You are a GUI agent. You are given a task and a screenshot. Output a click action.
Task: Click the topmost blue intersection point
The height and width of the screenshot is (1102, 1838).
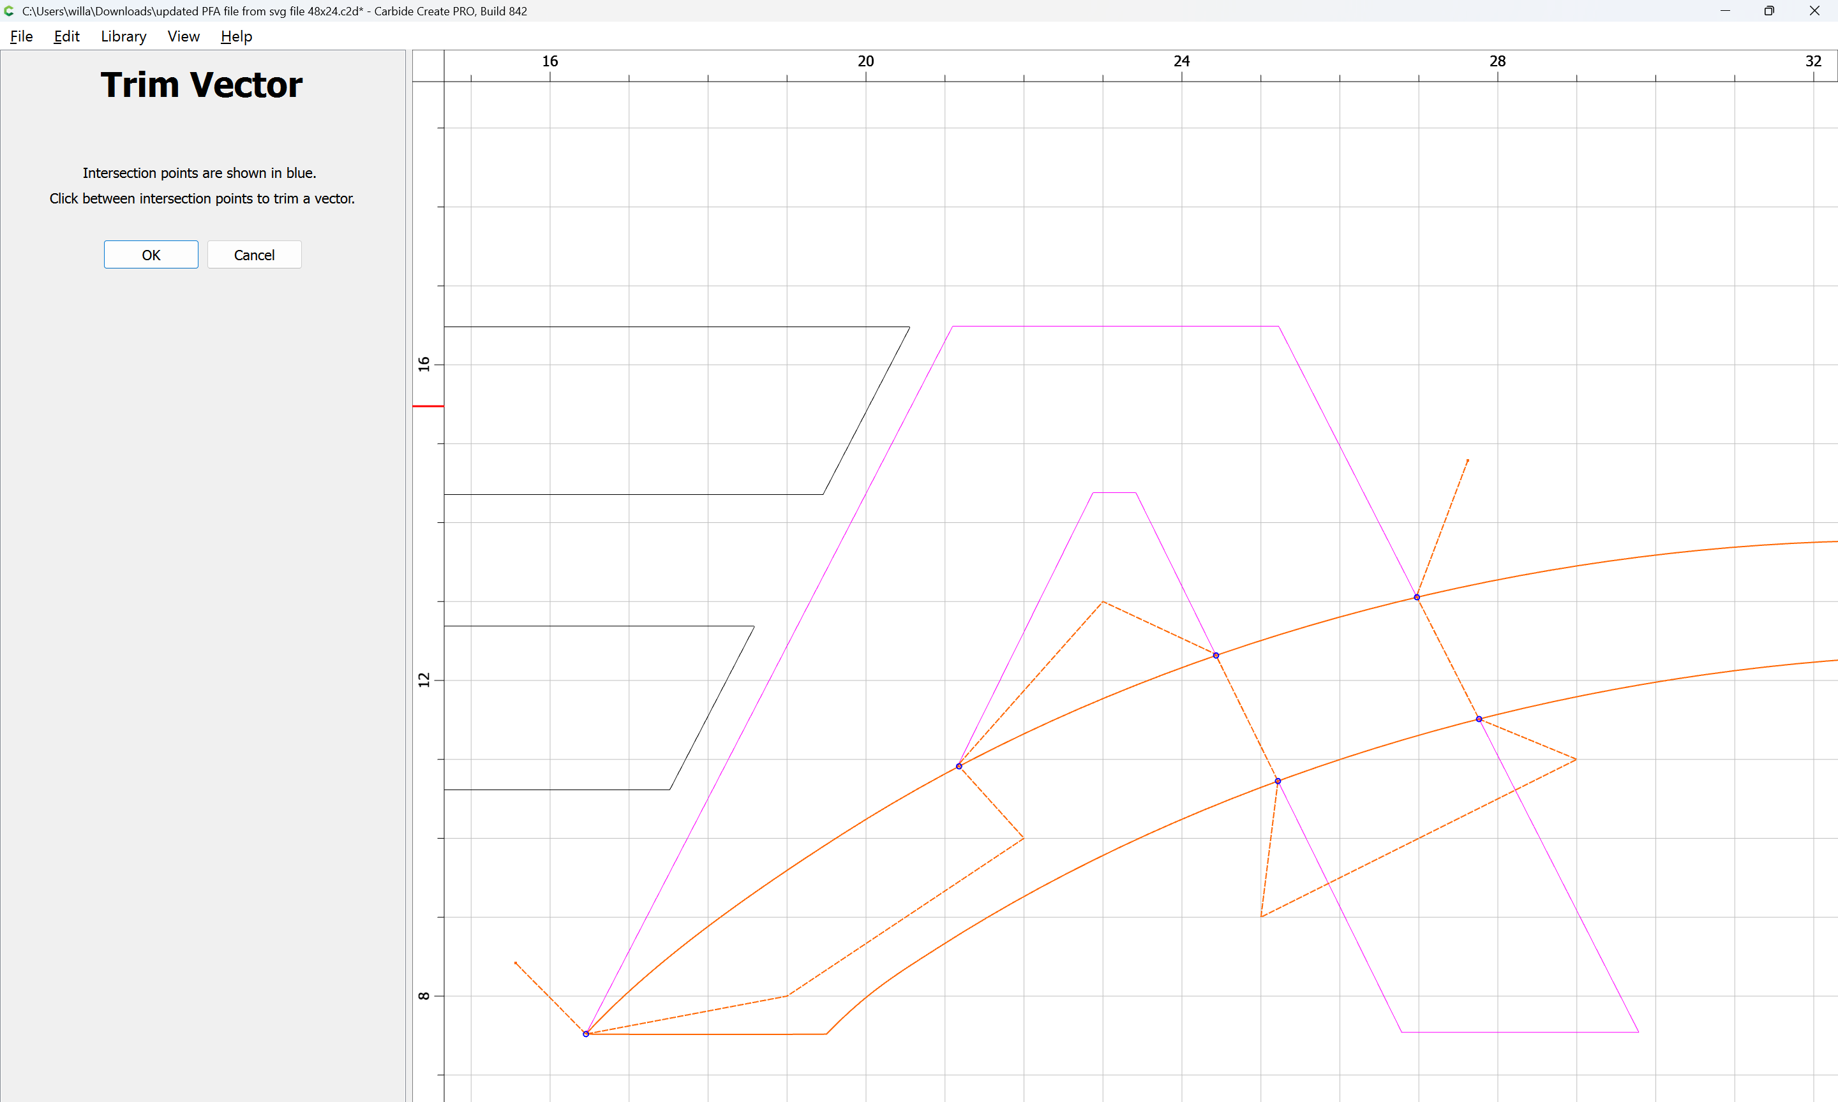(x=1417, y=597)
